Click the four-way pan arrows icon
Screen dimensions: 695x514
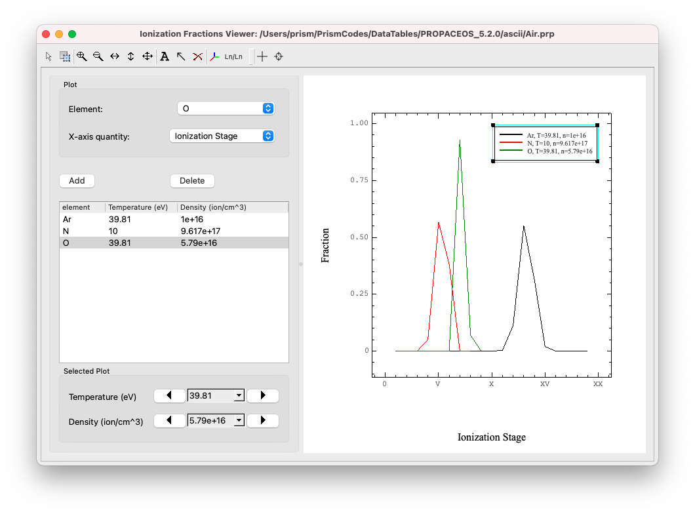(148, 56)
